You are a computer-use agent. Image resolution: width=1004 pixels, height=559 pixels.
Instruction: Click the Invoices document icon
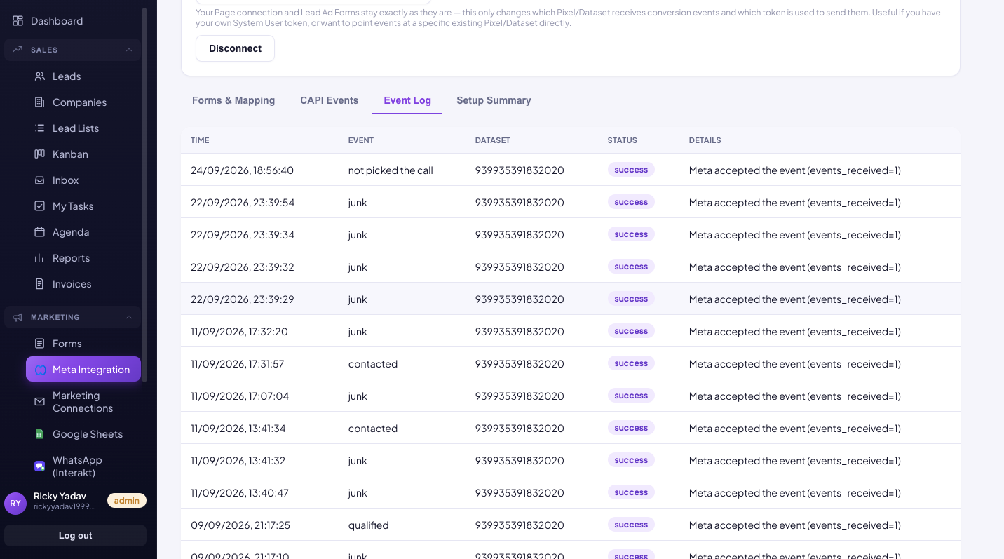[x=40, y=284]
